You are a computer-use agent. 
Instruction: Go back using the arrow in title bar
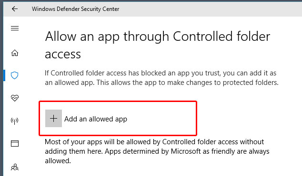tap(15, 9)
